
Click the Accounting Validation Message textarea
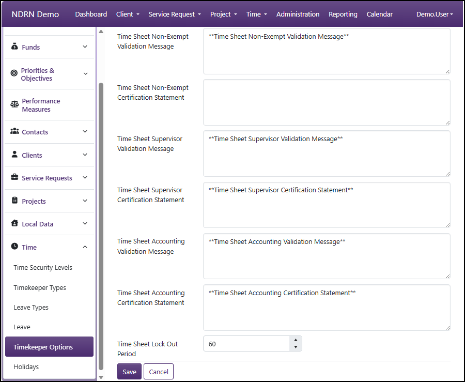[327, 256]
